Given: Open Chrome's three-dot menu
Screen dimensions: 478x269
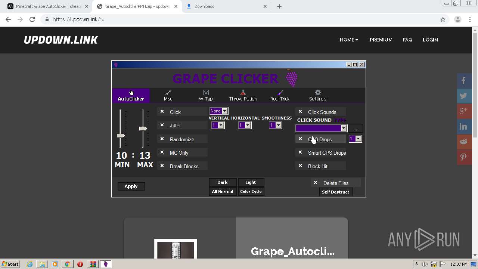Looking at the screenshot, I should (470, 19).
